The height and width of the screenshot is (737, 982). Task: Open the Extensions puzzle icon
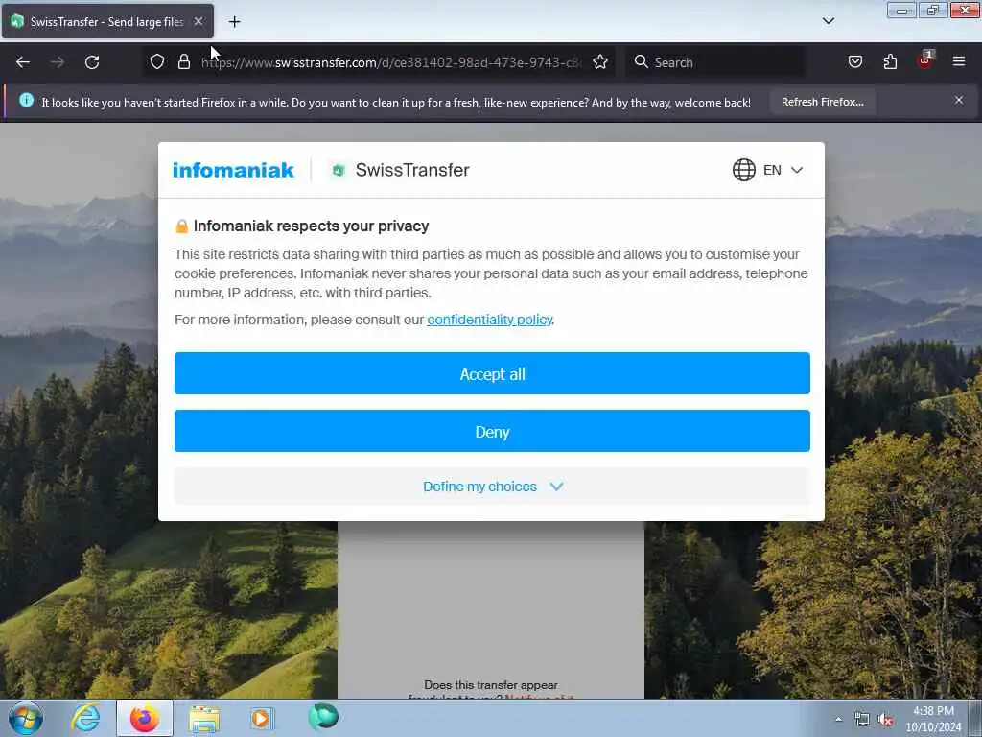click(890, 61)
